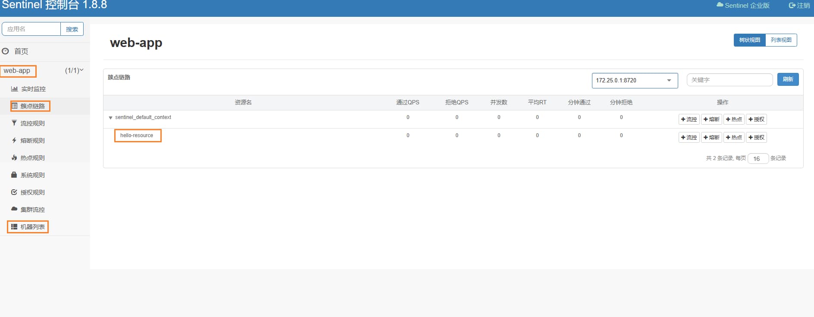Click the grid icon for 机器列表

click(x=14, y=226)
